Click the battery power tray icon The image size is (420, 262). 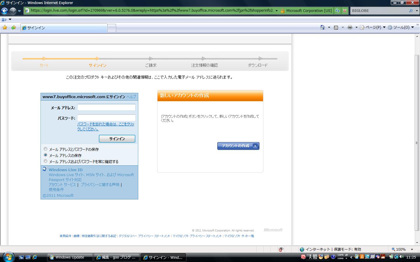pyautogui.click(x=391, y=257)
